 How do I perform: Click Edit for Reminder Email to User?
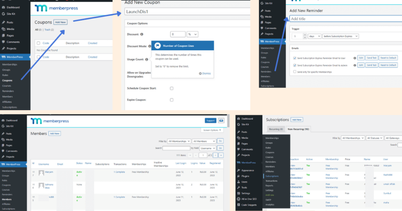(361, 58)
